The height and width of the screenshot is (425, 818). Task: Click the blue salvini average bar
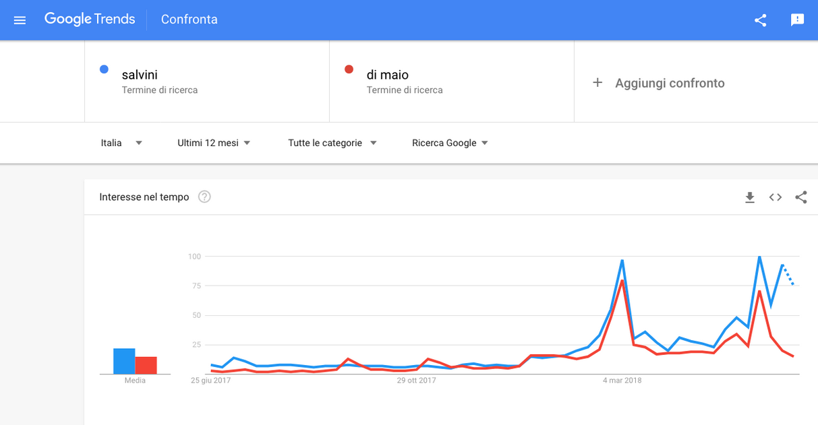(124, 361)
